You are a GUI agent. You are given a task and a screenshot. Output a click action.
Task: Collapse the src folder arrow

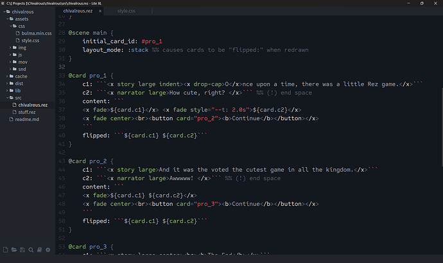[7, 98]
